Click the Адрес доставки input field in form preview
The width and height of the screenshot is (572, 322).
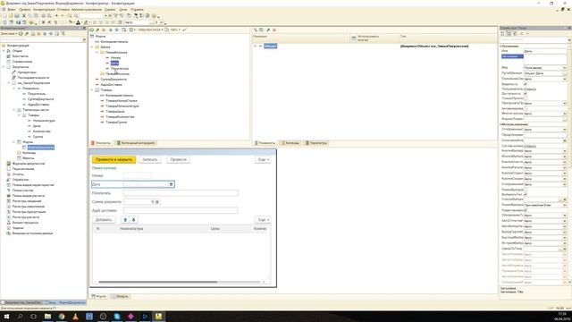pyautogui.click(x=181, y=211)
